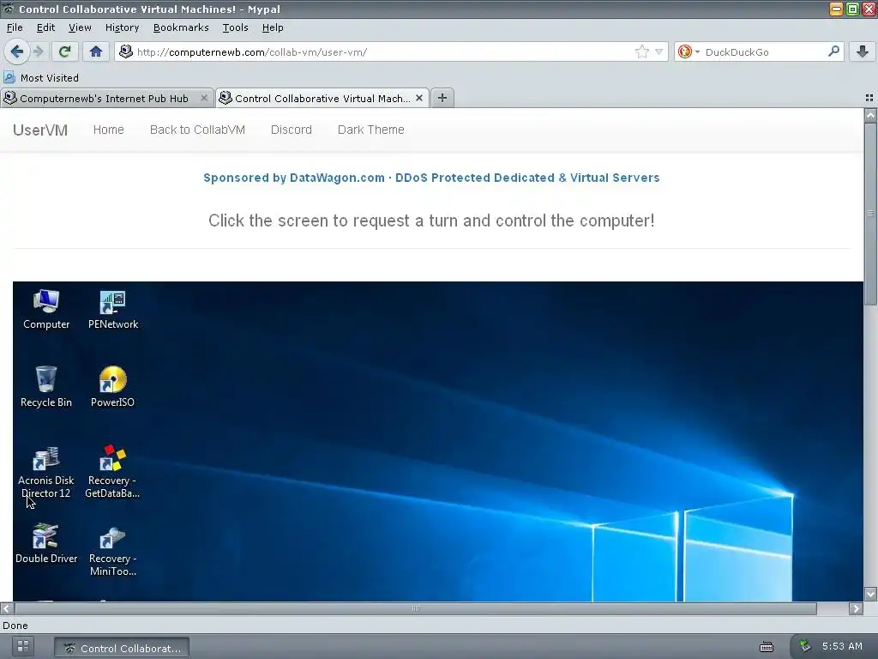Viewport: 878px width, 659px height.
Task: Open the browser home page
Action: pos(96,51)
